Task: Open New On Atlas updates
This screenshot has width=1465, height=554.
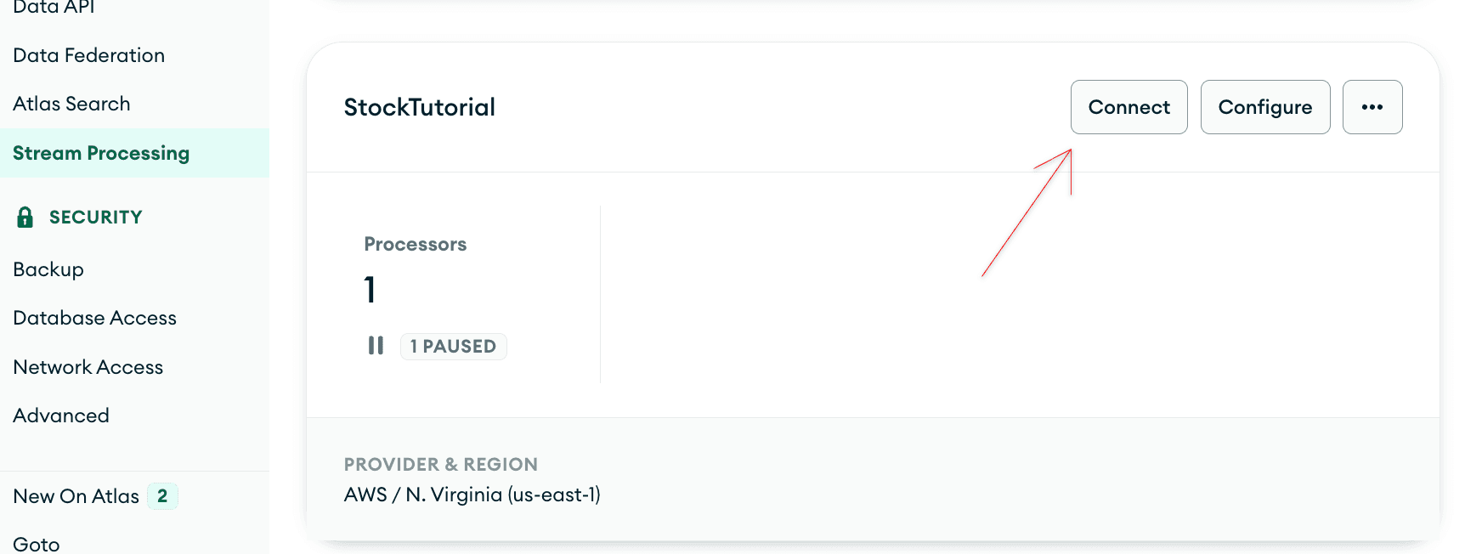Action: pos(76,496)
